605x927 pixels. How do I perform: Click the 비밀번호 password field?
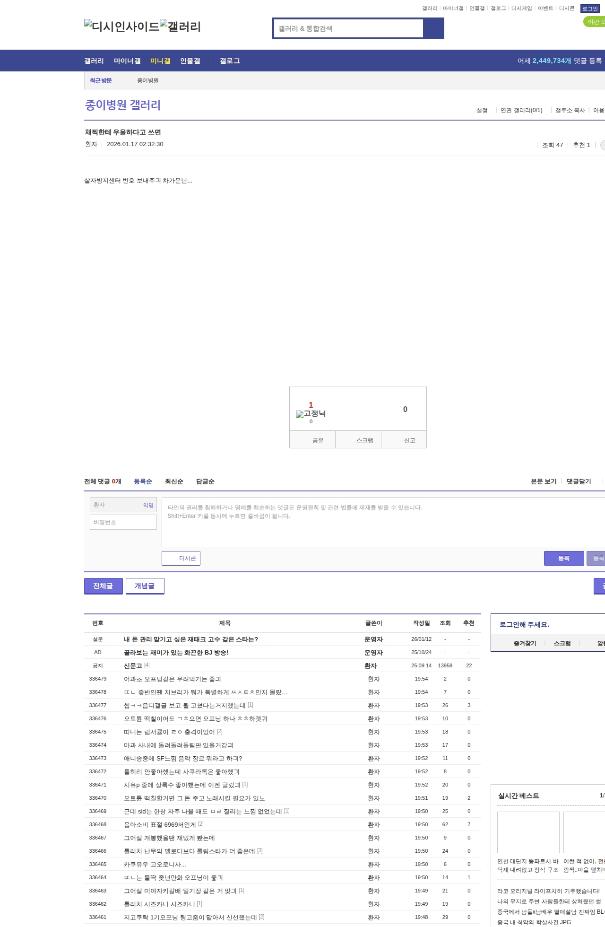pos(123,522)
